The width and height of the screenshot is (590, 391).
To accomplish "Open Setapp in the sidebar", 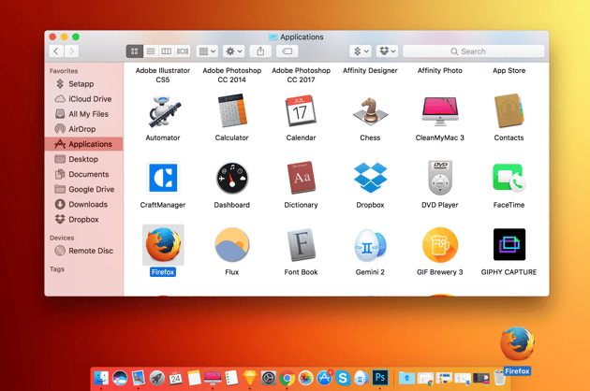I will pyautogui.click(x=84, y=84).
